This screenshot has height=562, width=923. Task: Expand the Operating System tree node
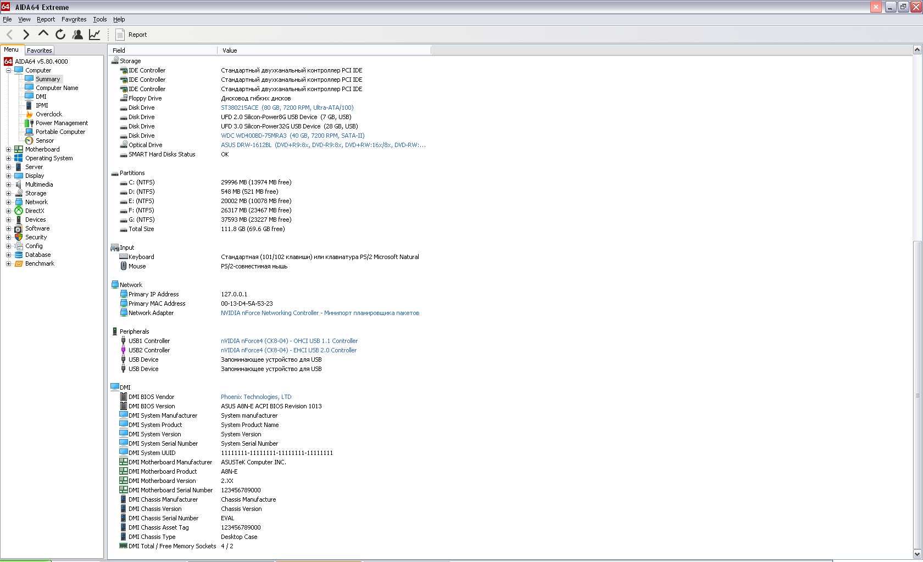point(8,158)
